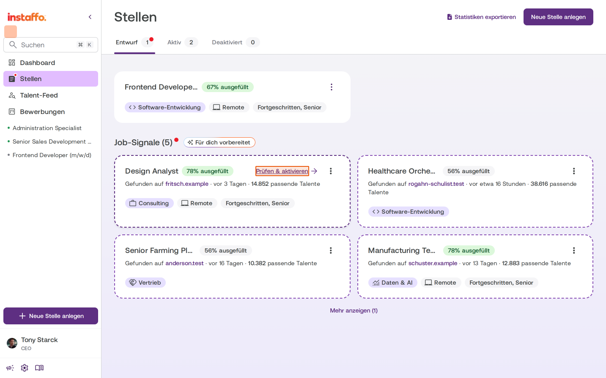Image resolution: width=606 pixels, height=378 pixels.
Task: Click Prüfen & aktivieren link
Action: (x=282, y=171)
